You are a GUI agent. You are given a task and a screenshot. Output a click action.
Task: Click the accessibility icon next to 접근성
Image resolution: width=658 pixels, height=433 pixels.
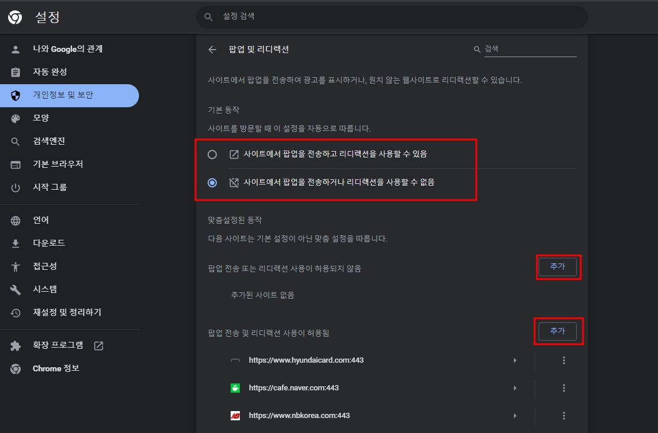tap(15, 266)
